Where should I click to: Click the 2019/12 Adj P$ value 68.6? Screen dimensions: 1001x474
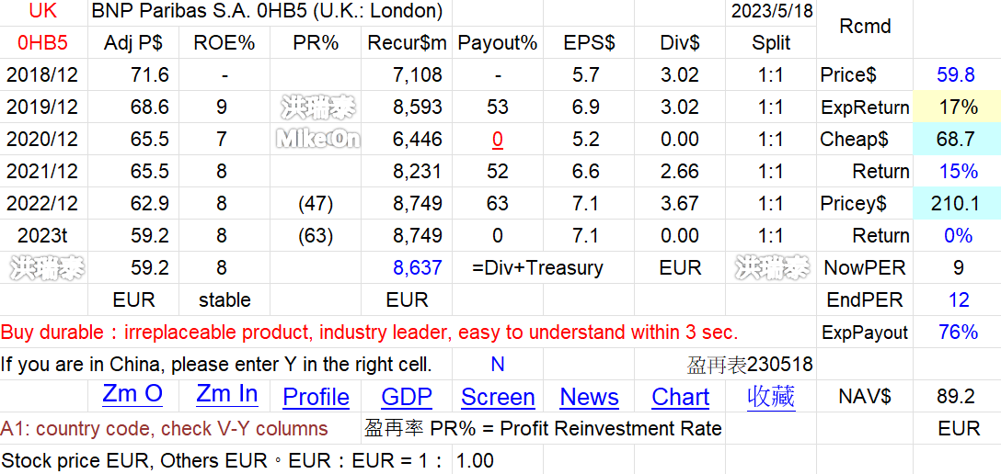point(149,107)
